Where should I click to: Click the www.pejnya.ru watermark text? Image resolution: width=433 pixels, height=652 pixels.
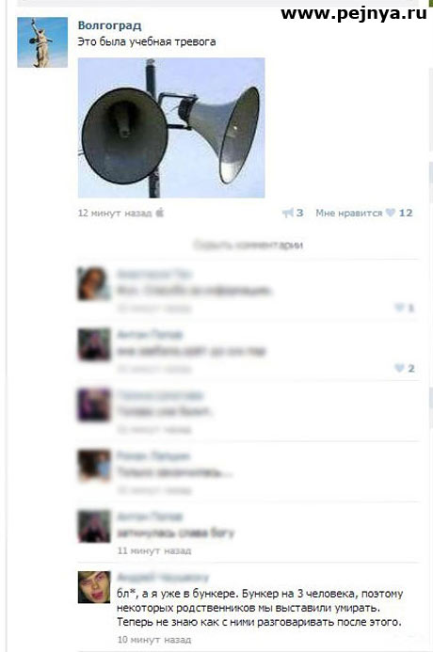(x=354, y=13)
